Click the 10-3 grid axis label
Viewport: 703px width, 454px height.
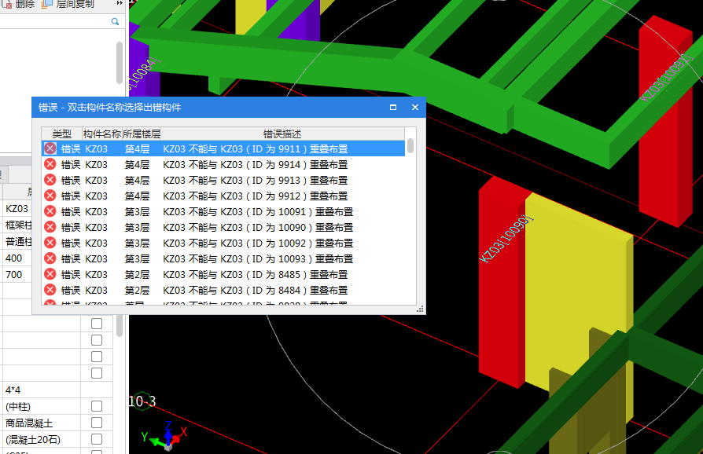pyautogui.click(x=142, y=401)
